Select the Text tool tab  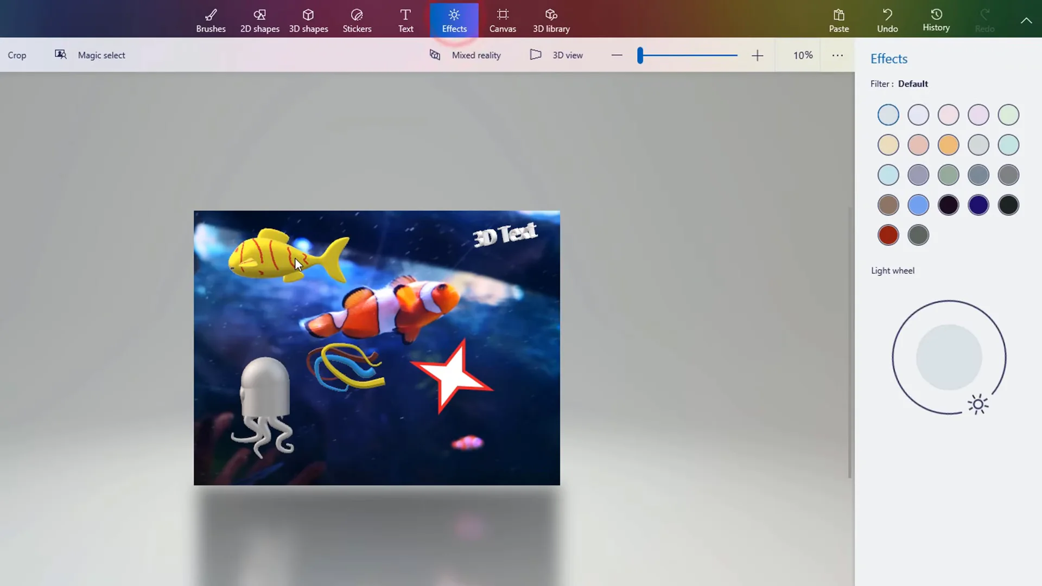(405, 20)
